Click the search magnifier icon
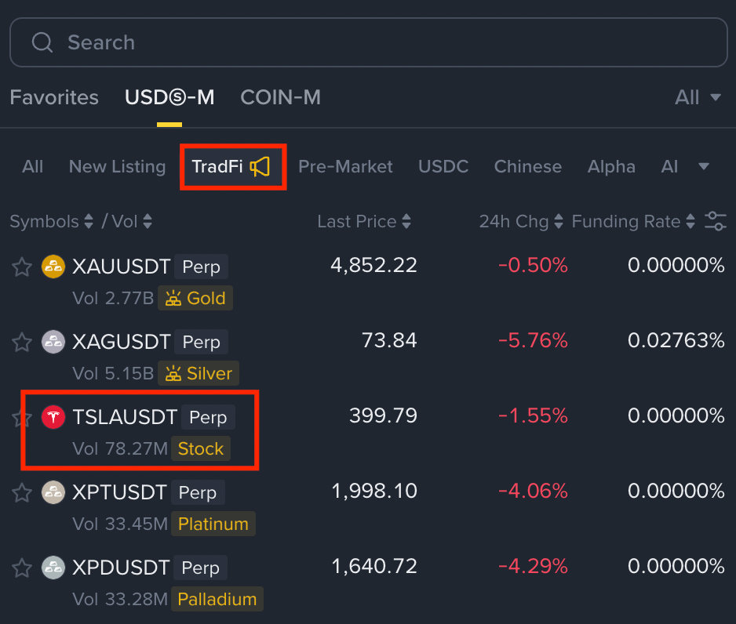This screenshot has height=624, width=736. coord(42,42)
